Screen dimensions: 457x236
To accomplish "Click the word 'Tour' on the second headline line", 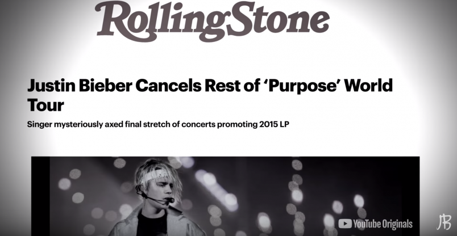I will pyautogui.click(x=45, y=105).
